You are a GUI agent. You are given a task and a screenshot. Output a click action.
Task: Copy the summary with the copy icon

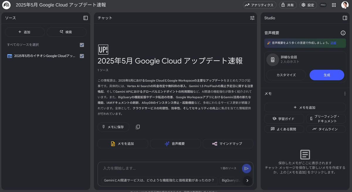tap(138, 127)
